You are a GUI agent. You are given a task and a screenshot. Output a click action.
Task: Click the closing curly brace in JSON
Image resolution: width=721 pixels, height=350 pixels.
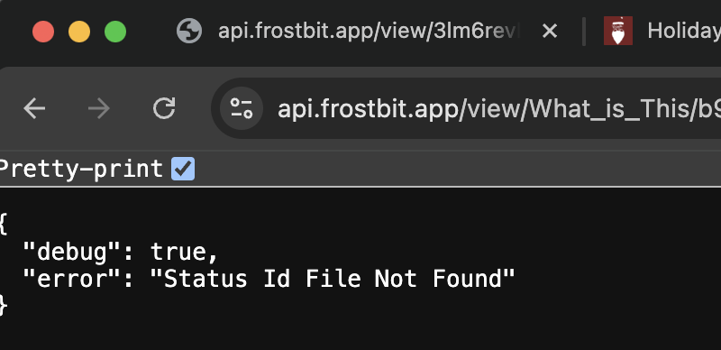pyautogui.click(x=4, y=305)
